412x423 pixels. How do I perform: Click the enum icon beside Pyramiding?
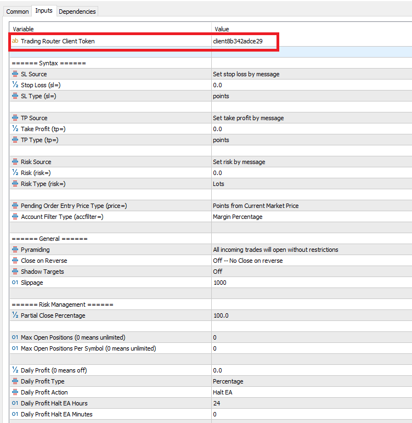[15, 250]
